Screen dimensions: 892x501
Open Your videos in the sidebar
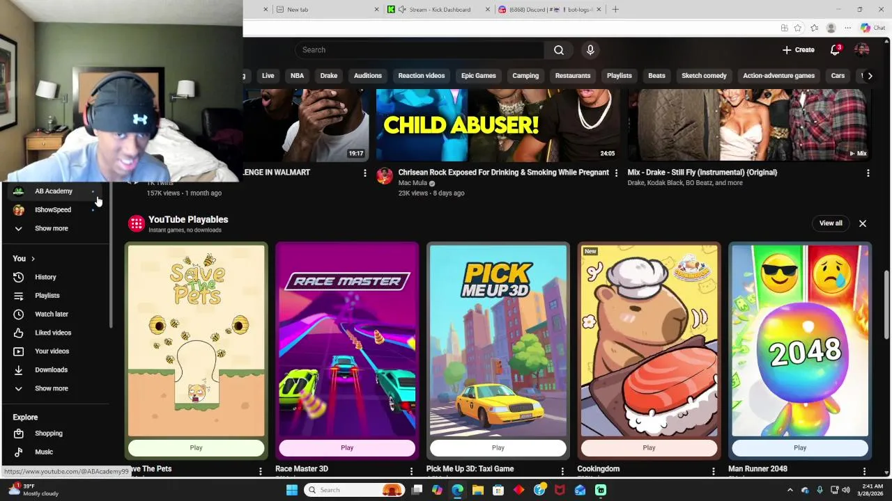point(56,351)
